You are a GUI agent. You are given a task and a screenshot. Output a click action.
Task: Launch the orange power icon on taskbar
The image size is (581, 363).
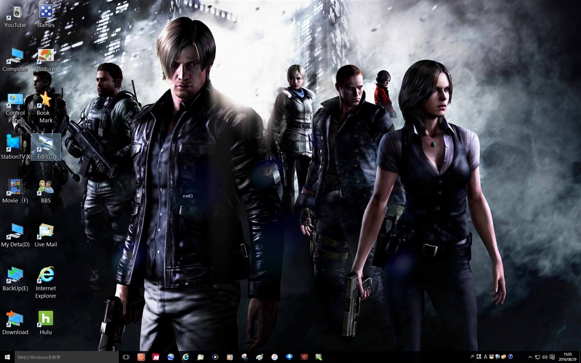[141, 357]
